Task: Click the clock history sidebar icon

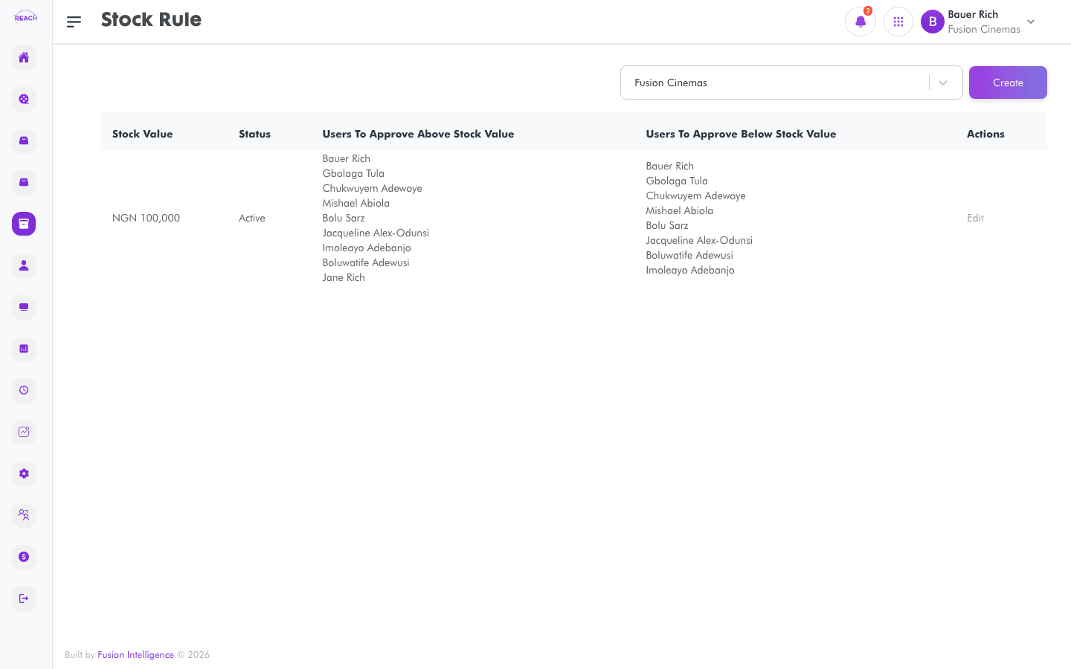Action: tap(24, 390)
